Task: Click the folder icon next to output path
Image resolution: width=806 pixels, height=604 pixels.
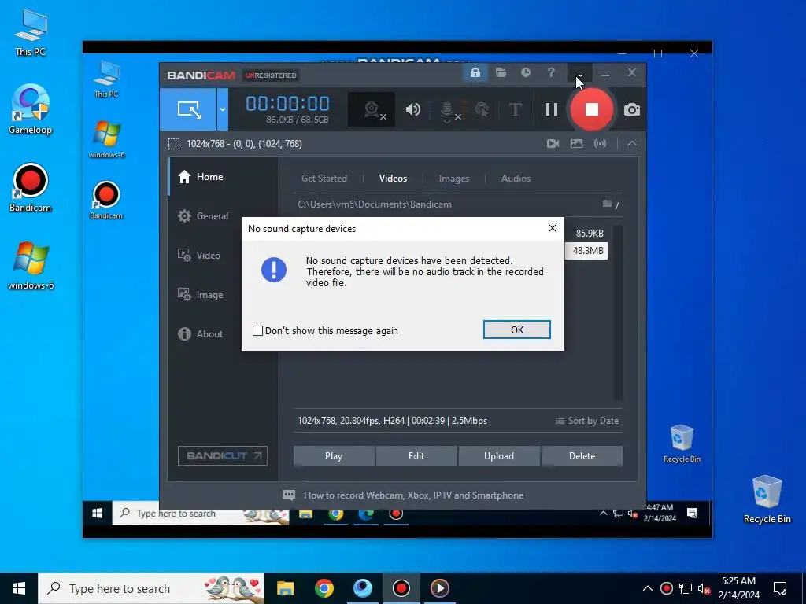Action: [x=607, y=204]
